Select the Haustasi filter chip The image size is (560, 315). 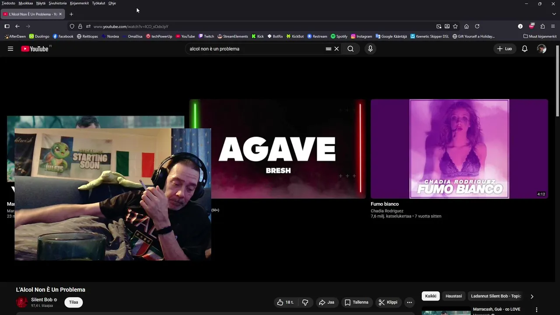point(454,296)
